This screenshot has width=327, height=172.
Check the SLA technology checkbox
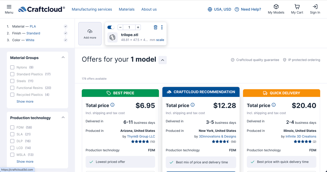[12, 134]
